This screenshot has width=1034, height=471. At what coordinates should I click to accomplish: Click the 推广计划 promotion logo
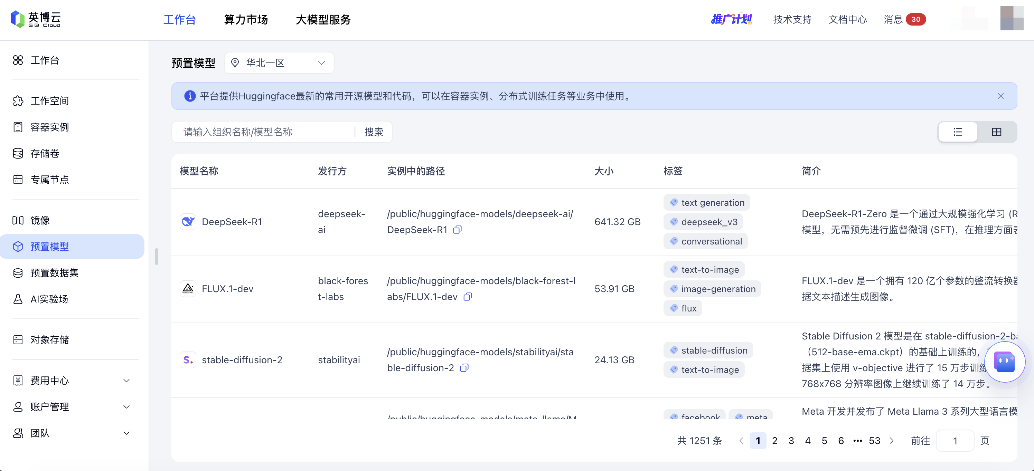pyautogui.click(x=731, y=19)
